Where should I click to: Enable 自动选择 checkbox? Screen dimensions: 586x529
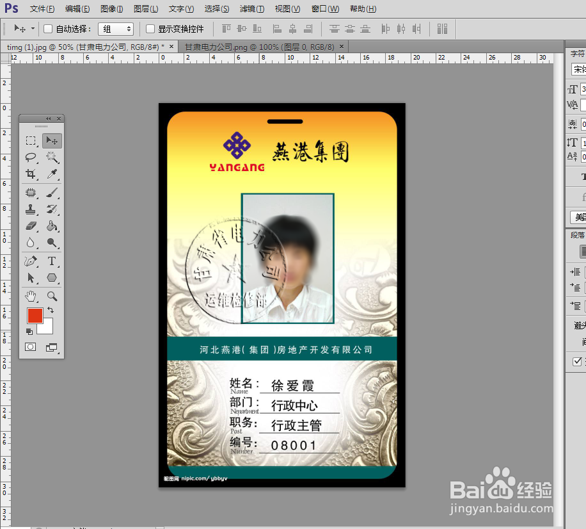click(48, 29)
